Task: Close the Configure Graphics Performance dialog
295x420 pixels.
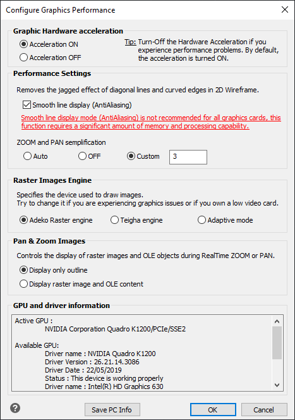Action: pos(285,9)
